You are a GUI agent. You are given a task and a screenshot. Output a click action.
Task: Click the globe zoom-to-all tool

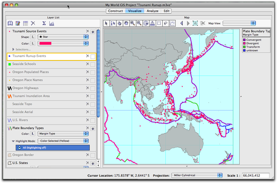[146, 23]
